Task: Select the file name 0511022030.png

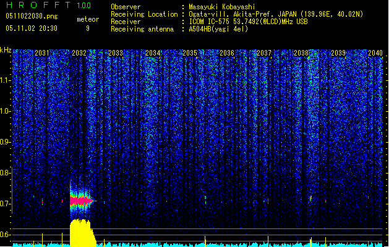Action: pos(32,16)
